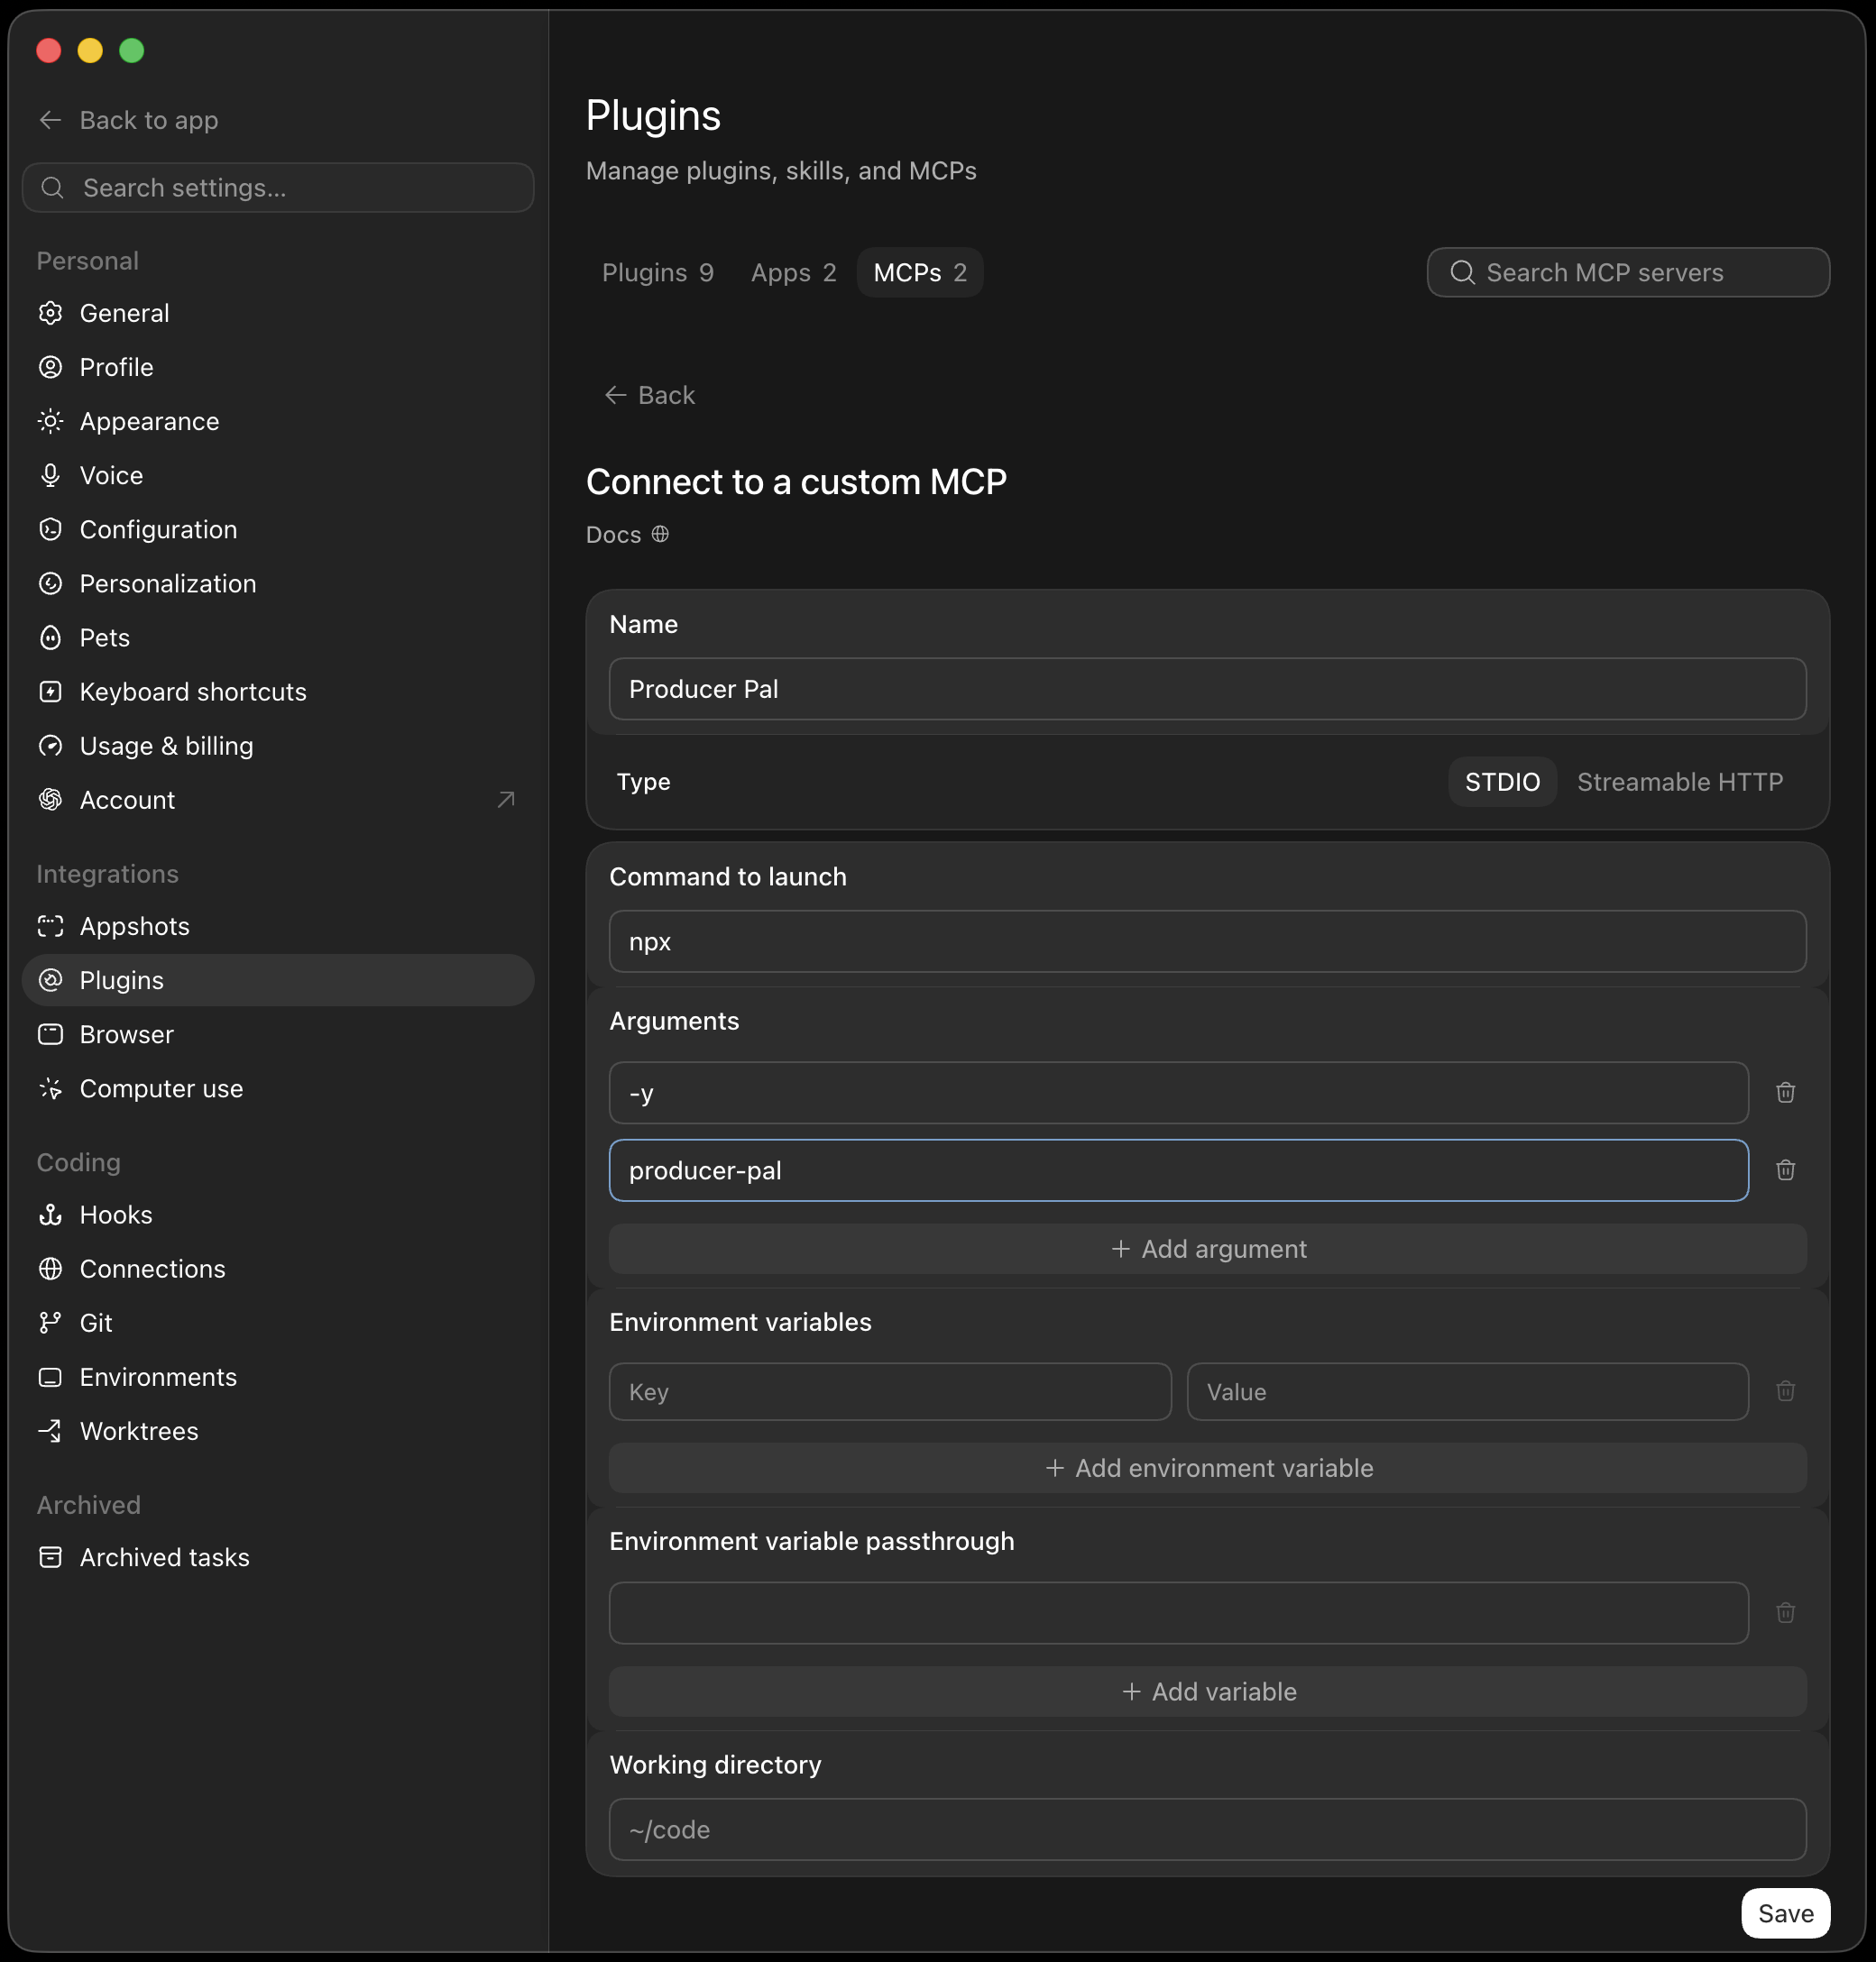Click Back to app link
1876x1962 pixels.
point(128,120)
